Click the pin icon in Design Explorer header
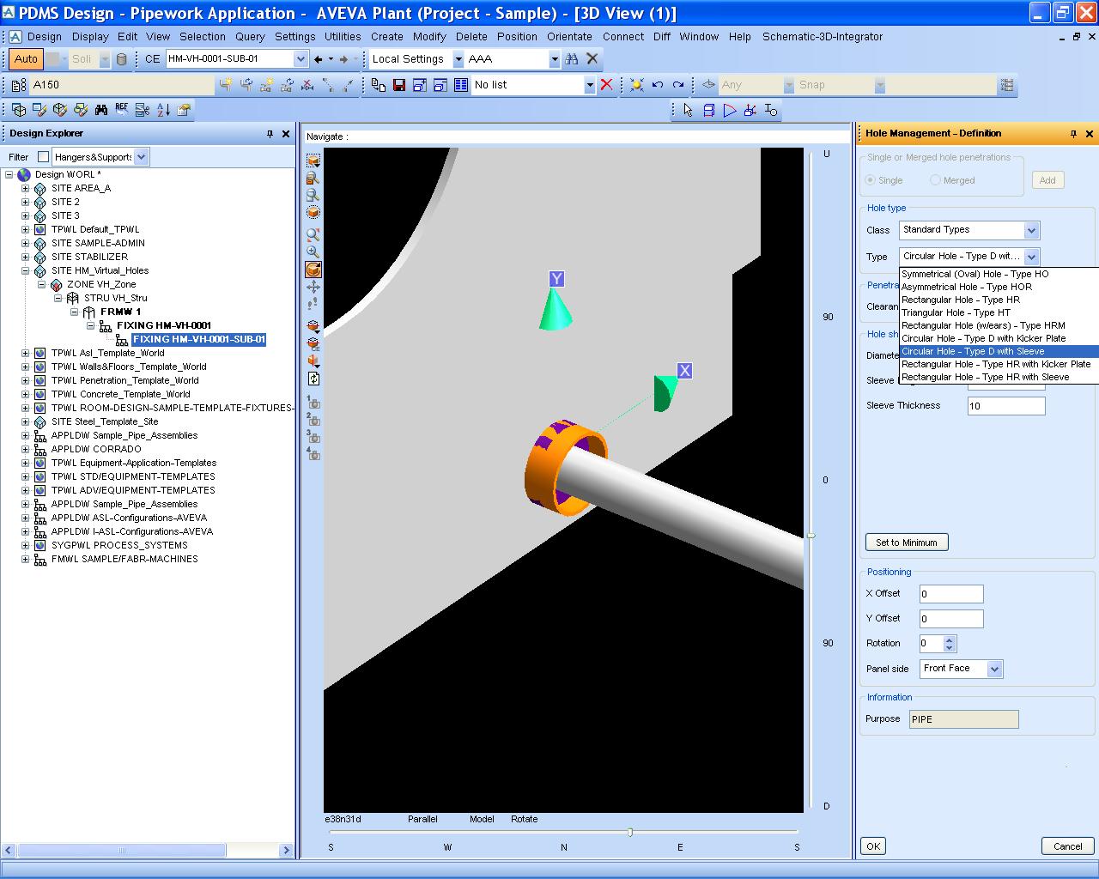Screen dimensions: 1099x879 click(x=270, y=134)
